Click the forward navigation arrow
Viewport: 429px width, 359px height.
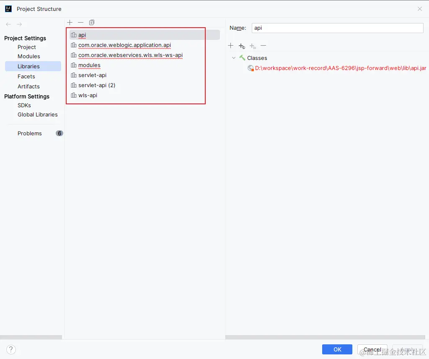19,24
